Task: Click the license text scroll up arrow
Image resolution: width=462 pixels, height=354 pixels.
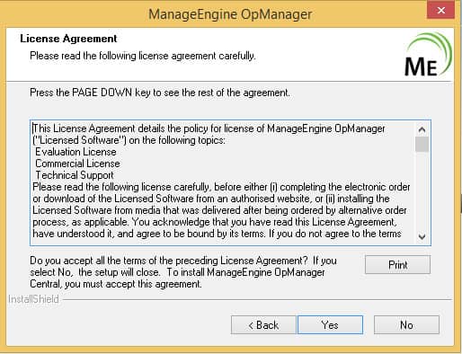Action: pos(422,129)
